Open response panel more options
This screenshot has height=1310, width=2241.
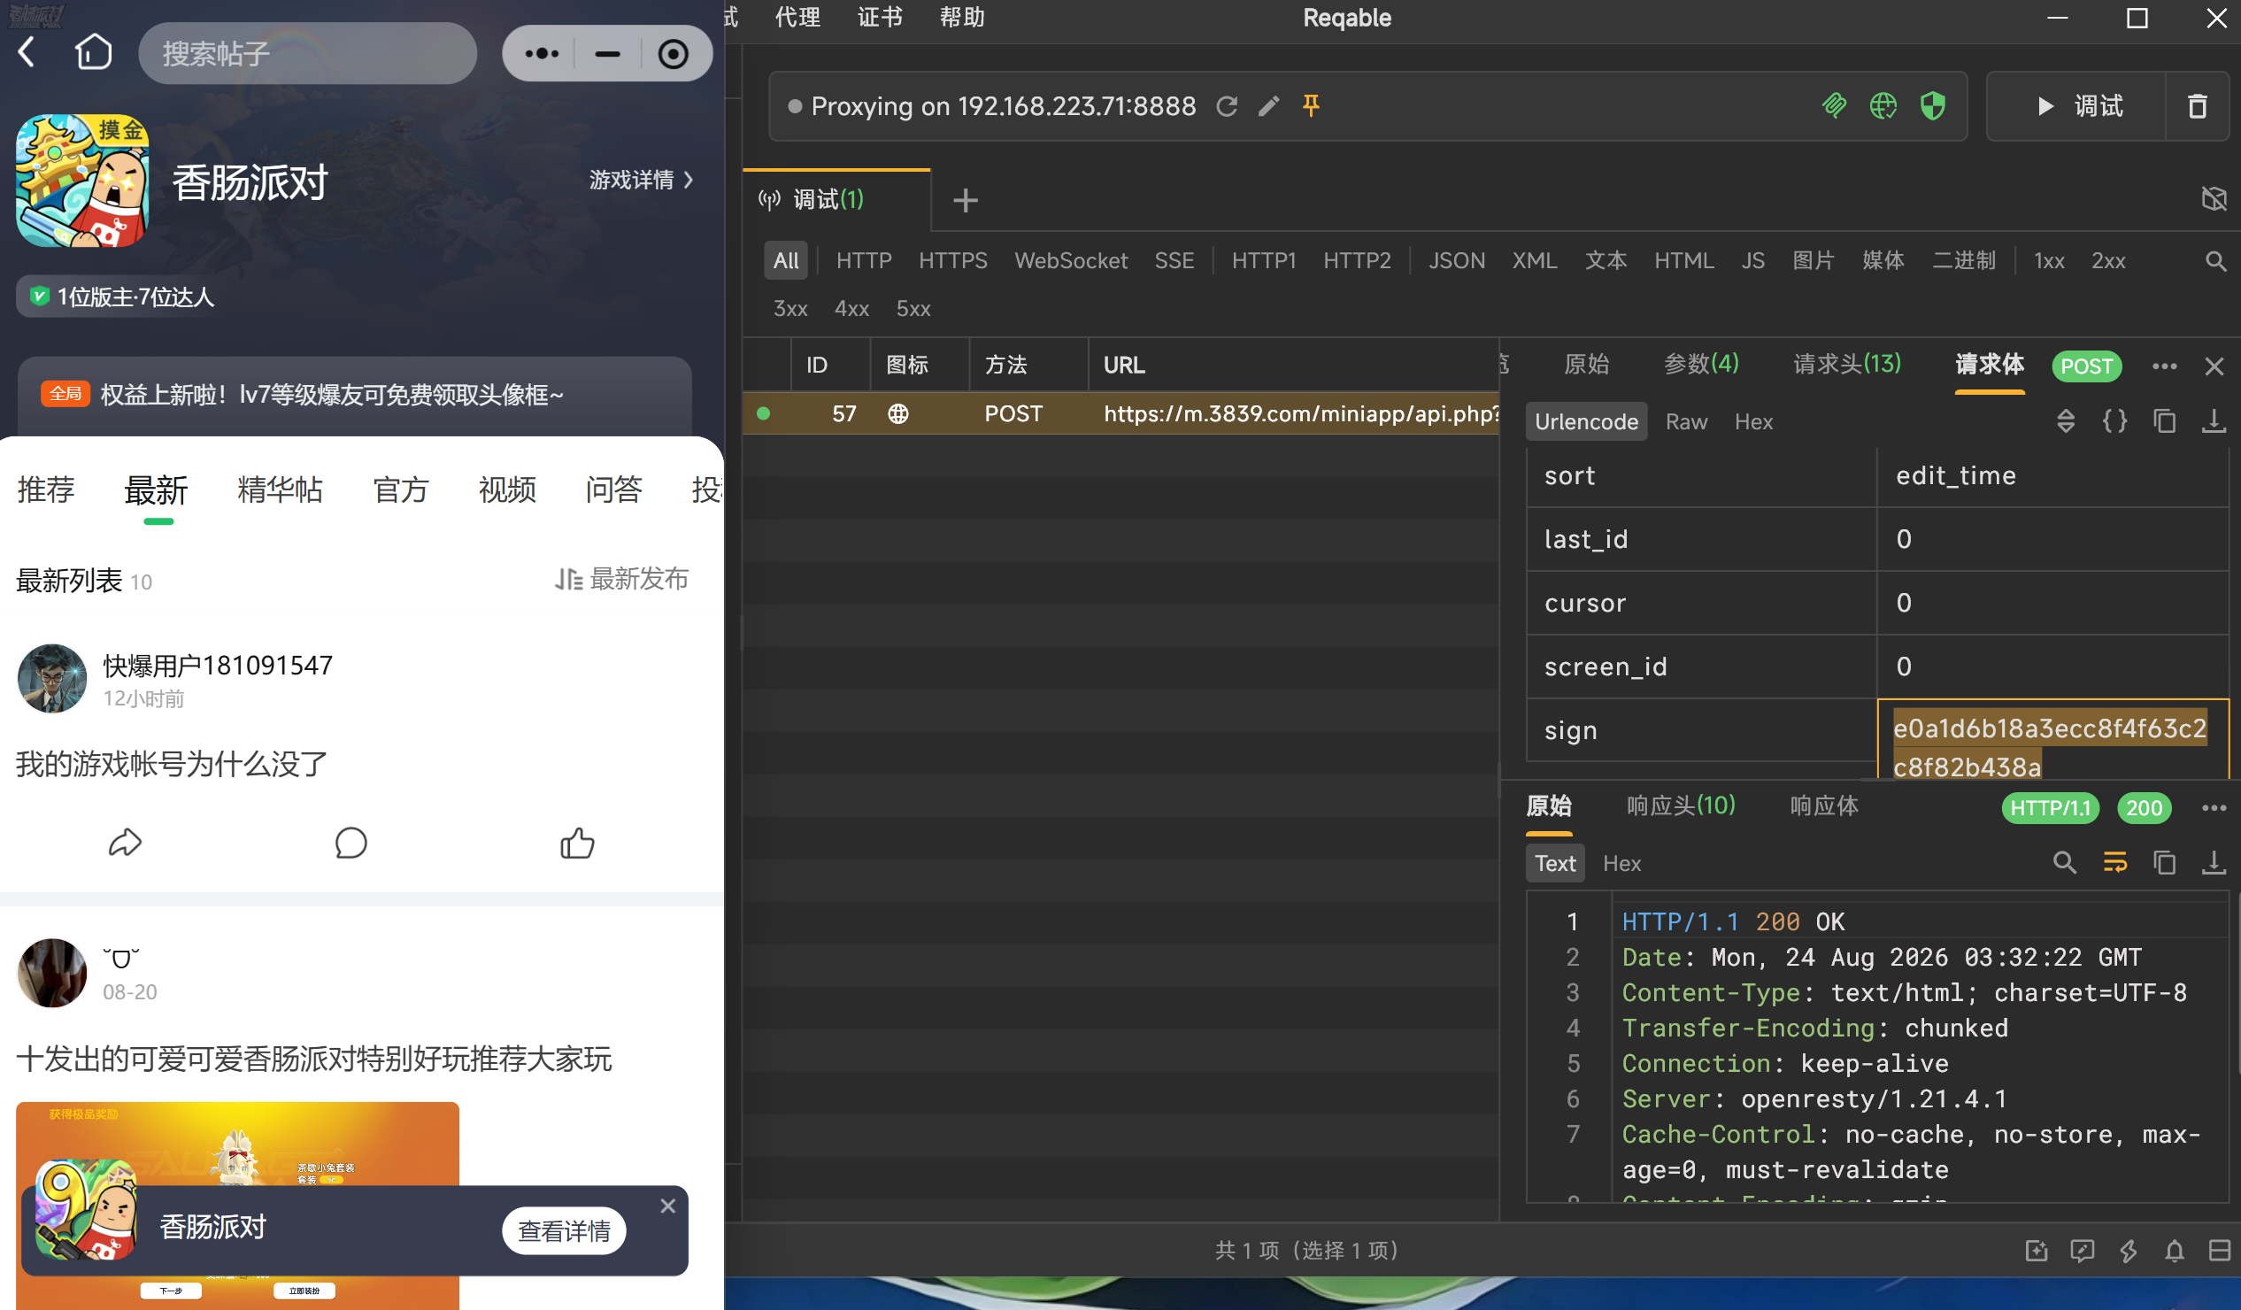coord(2214,807)
